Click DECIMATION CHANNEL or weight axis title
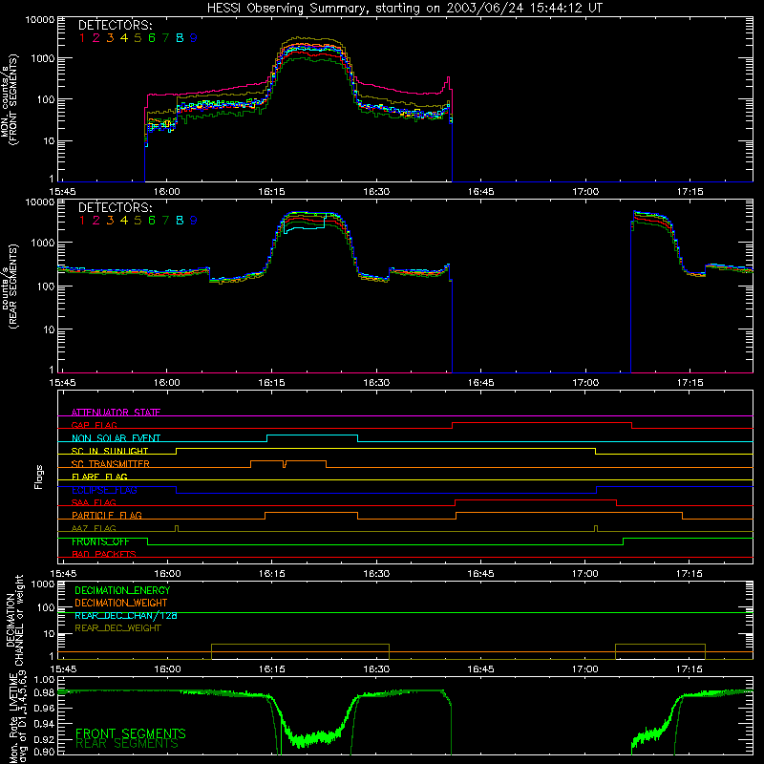Viewport: 764px width, 764px height. 14,620
